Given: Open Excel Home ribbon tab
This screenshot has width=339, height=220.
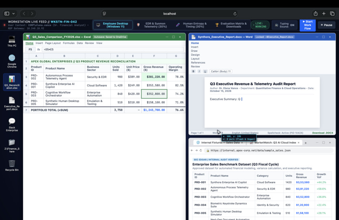Looking at the screenshot, I should (29, 43).
